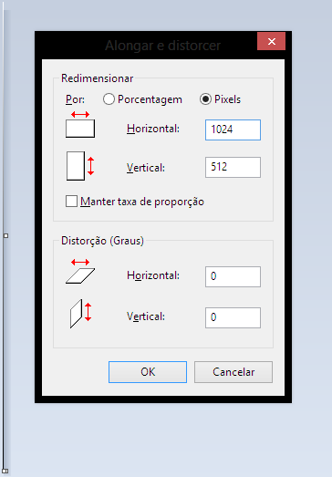This screenshot has height=477, width=332.
Task: Focus the Distorção Vertical degrees field
Action: (233, 318)
